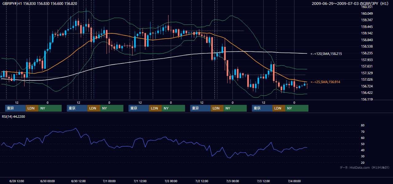This screenshot has width=393, height=184.
Task: Click the 7/3 00:00 date label
Action: coord(233,181)
